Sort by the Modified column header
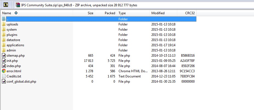 click(158, 13)
